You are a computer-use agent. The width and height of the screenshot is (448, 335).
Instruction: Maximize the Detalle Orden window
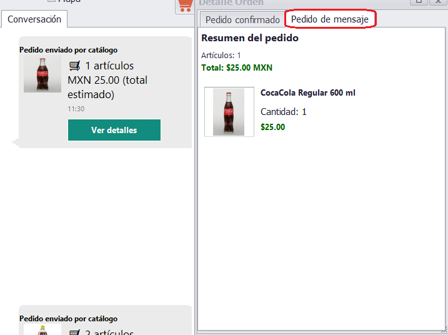click(419, 2)
